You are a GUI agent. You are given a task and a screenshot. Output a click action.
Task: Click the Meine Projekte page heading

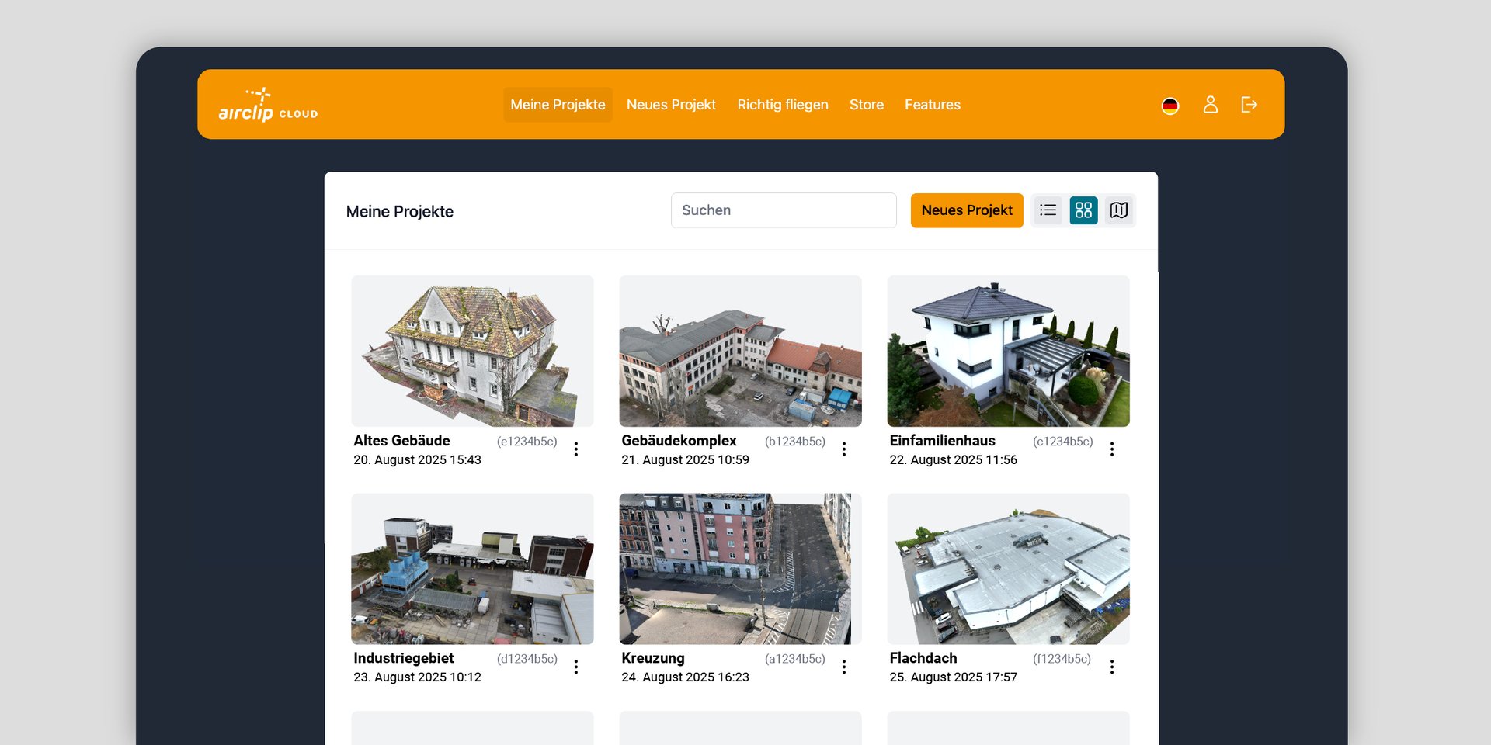(400, 212)
